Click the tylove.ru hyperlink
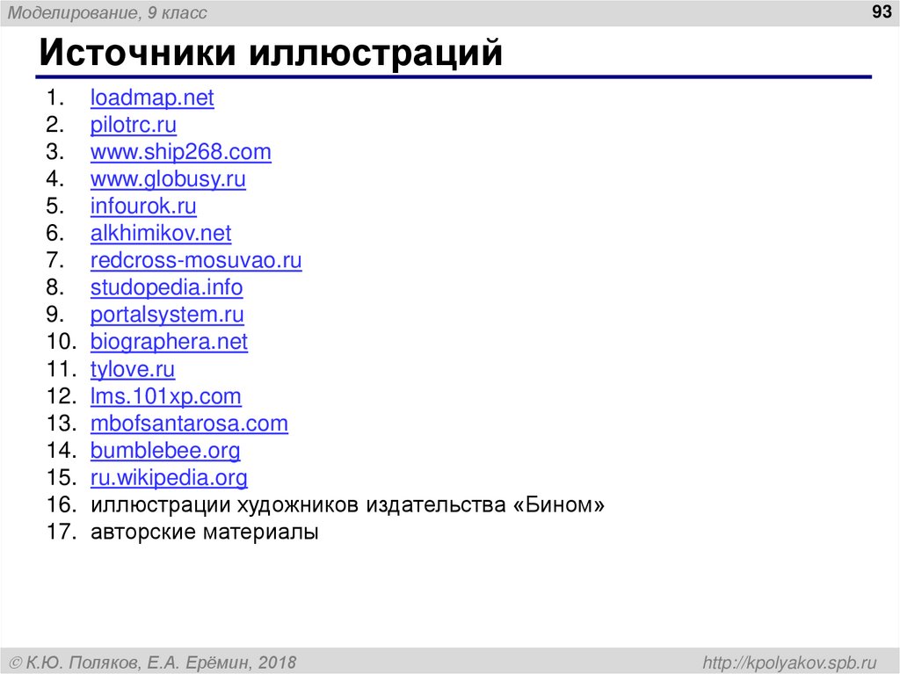Viewport: 900px width, 674px height. click(x=132, y=369)
